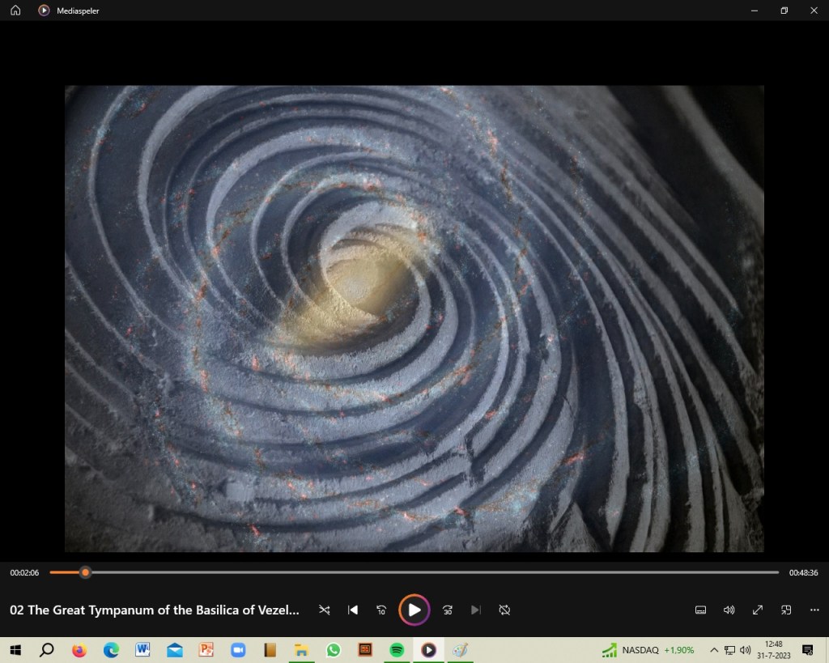Open Spotify from the taskbar
829x663 pixels.
pos(397,650)
